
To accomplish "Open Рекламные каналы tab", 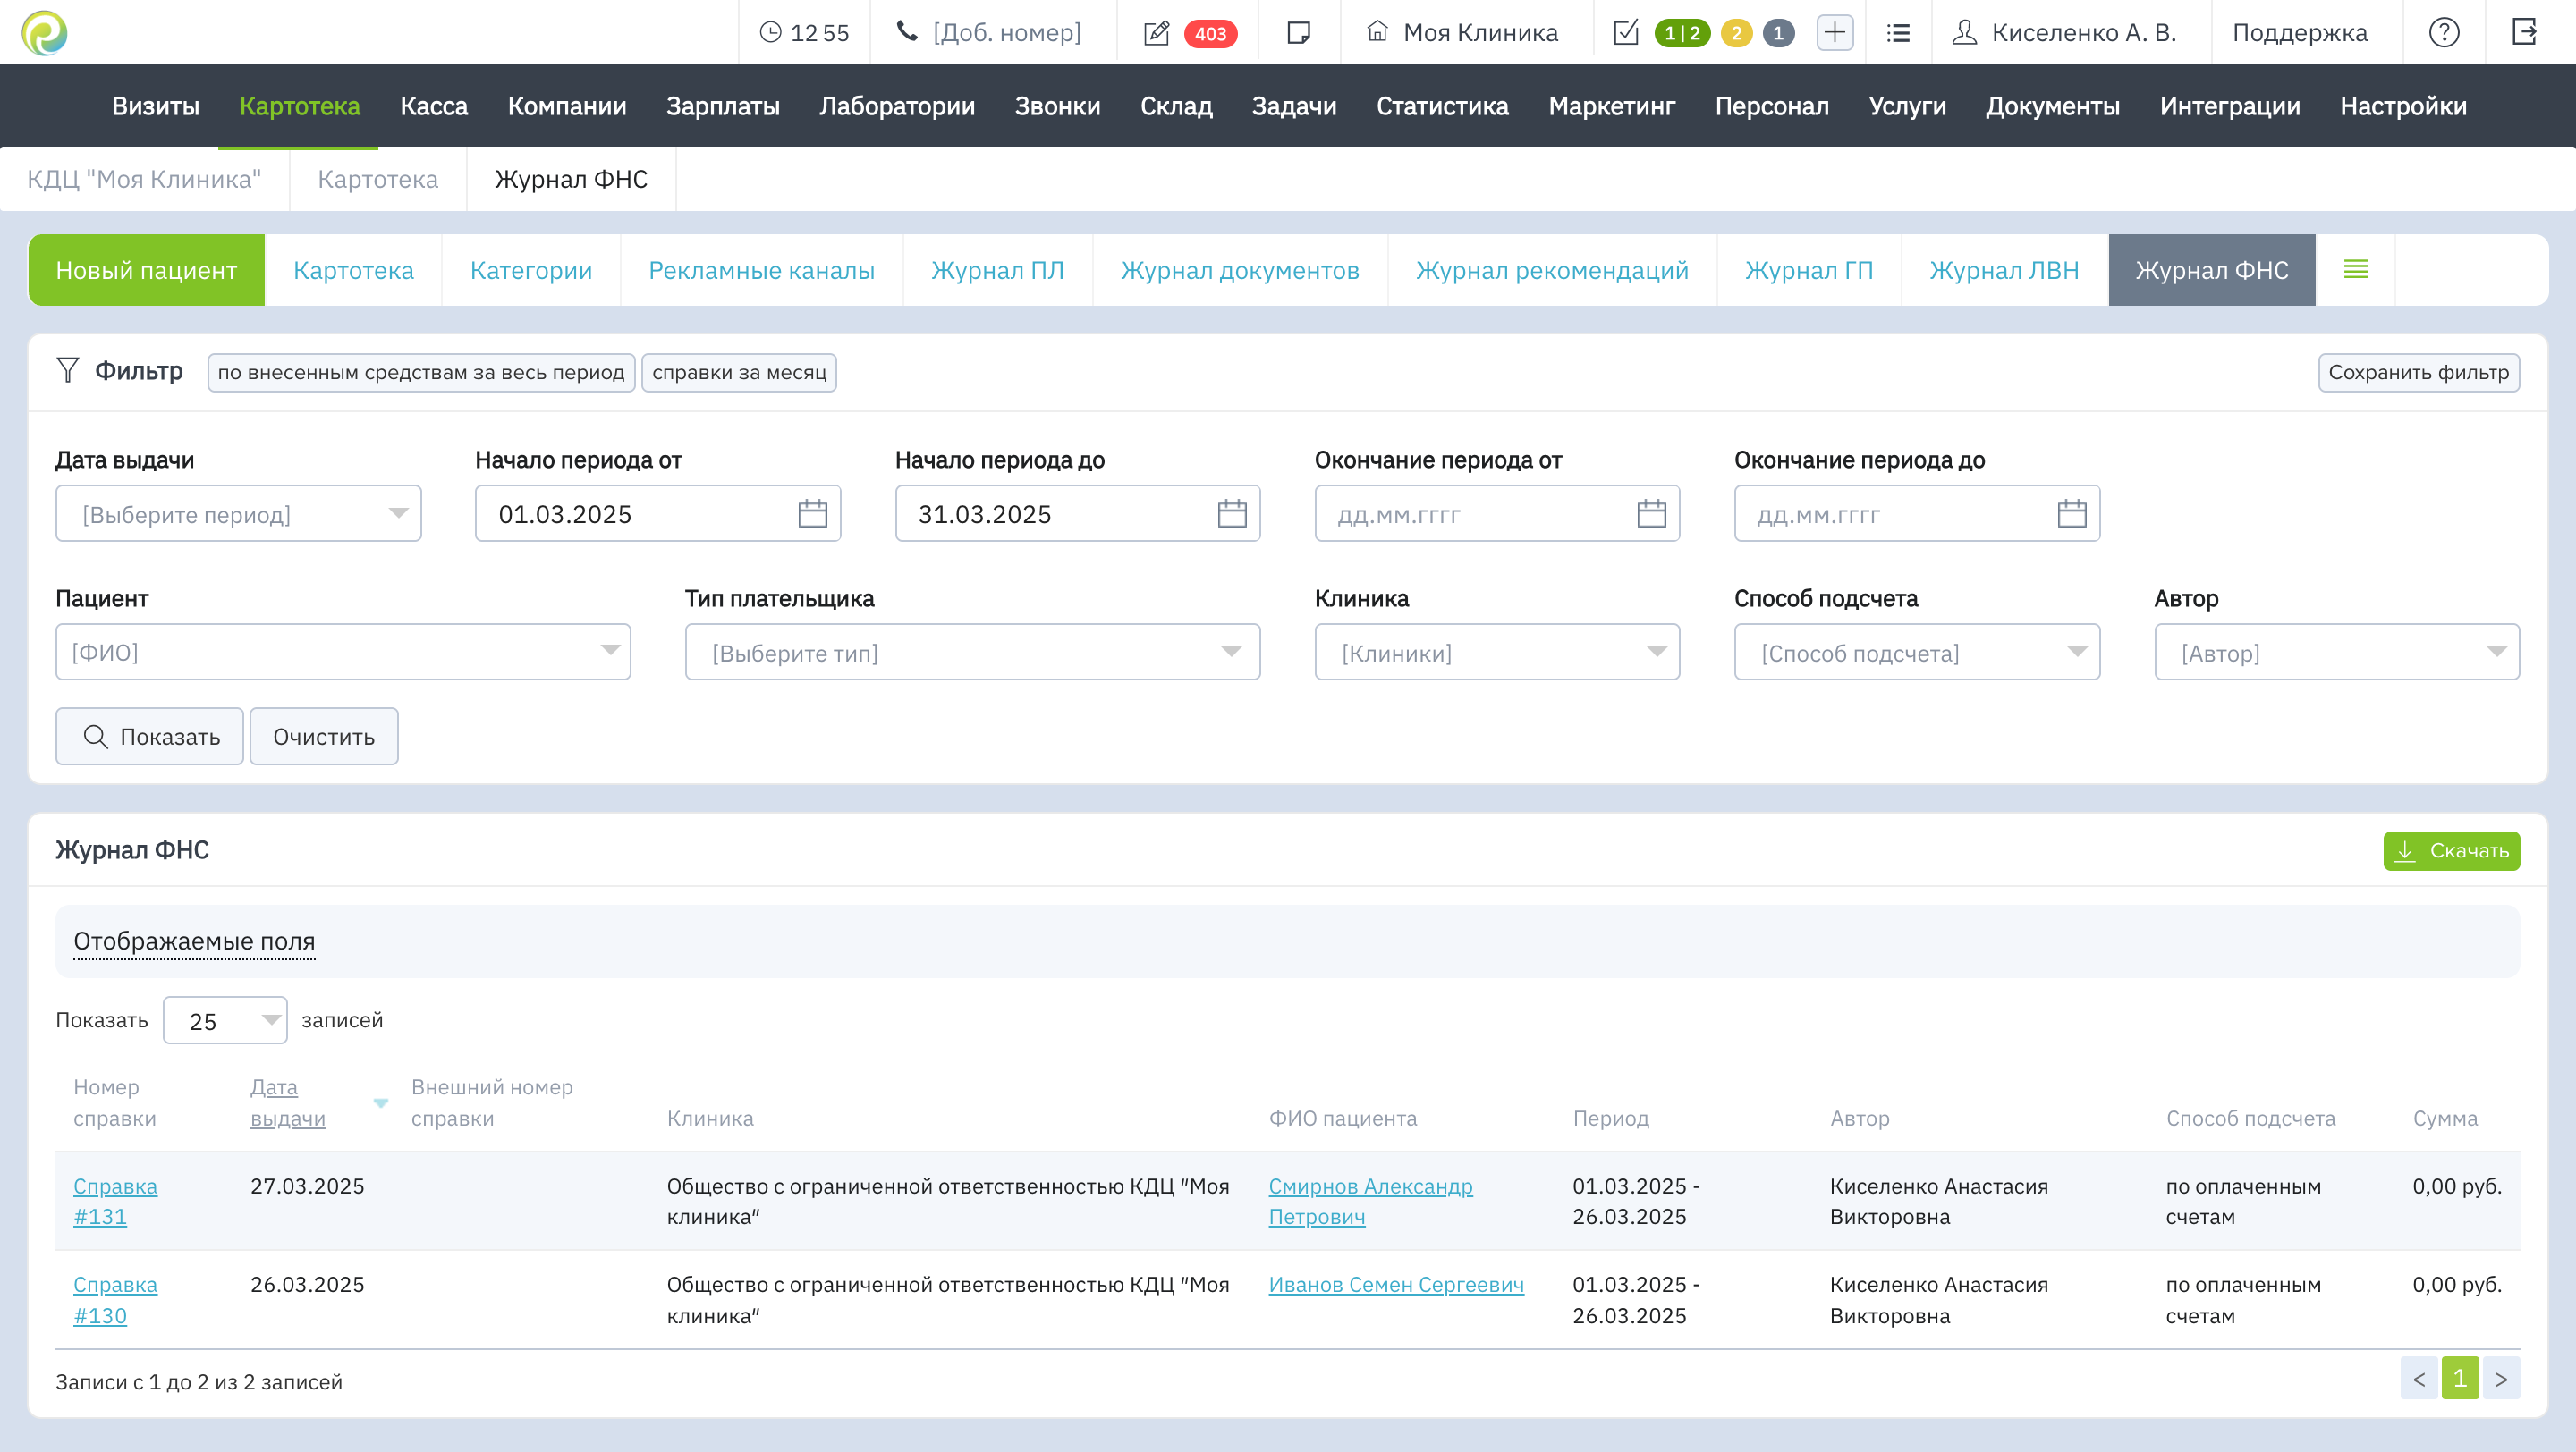I will [761, 270].
